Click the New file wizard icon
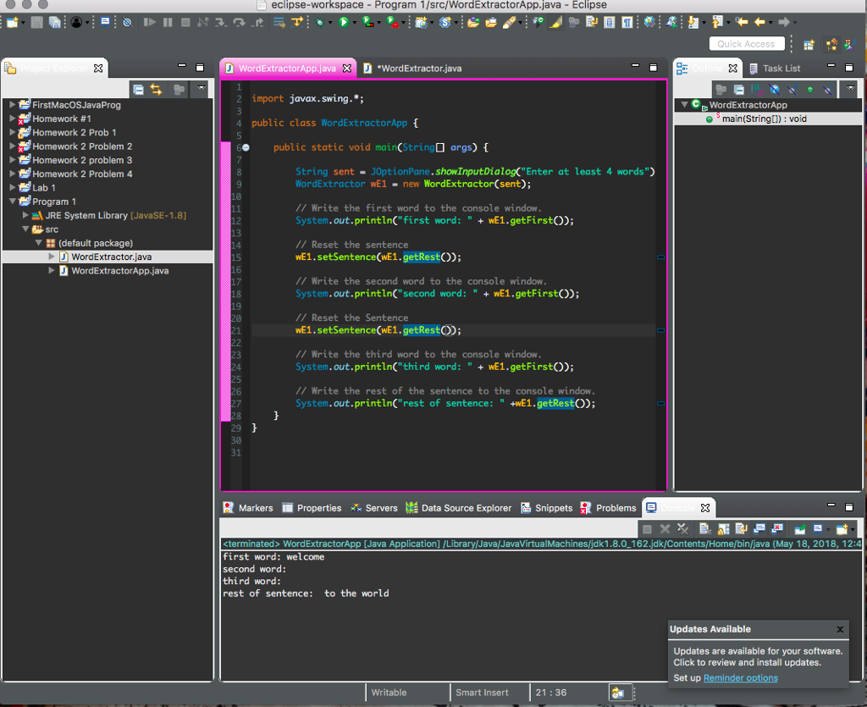867x707 pixels. click(x=12, y=22)
